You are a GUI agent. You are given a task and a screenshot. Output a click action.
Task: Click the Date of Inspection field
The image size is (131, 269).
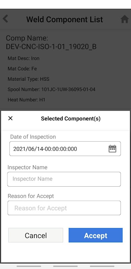coord(65,149)
